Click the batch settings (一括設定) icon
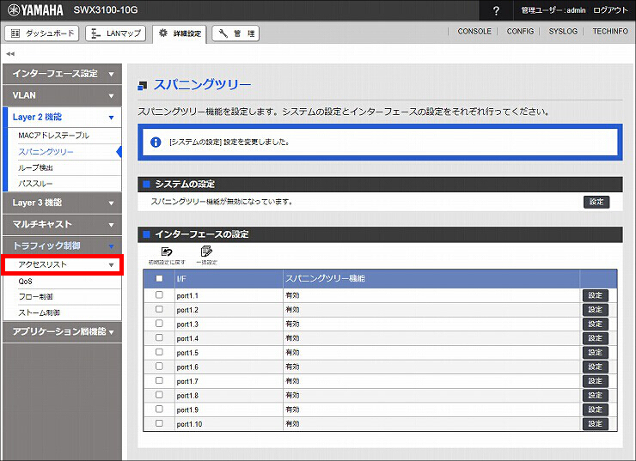Screen dimensions: 636x461 click(x=206, y=256)
